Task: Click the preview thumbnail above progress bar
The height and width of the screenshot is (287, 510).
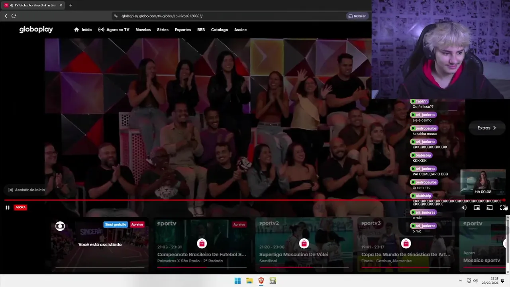Action: click(x=483, y=182)
